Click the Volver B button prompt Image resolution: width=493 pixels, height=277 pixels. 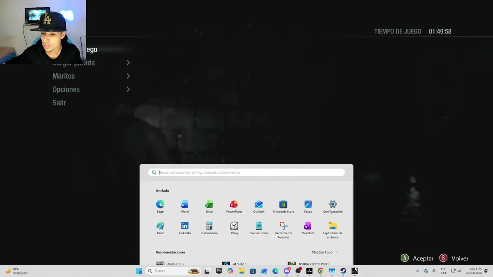coord(454,258)
